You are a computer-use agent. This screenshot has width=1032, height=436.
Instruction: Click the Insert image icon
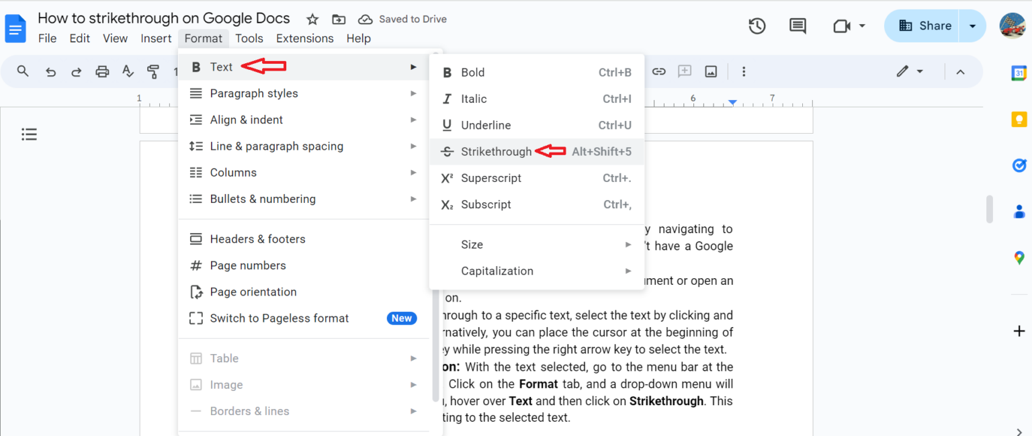[710, 71]
